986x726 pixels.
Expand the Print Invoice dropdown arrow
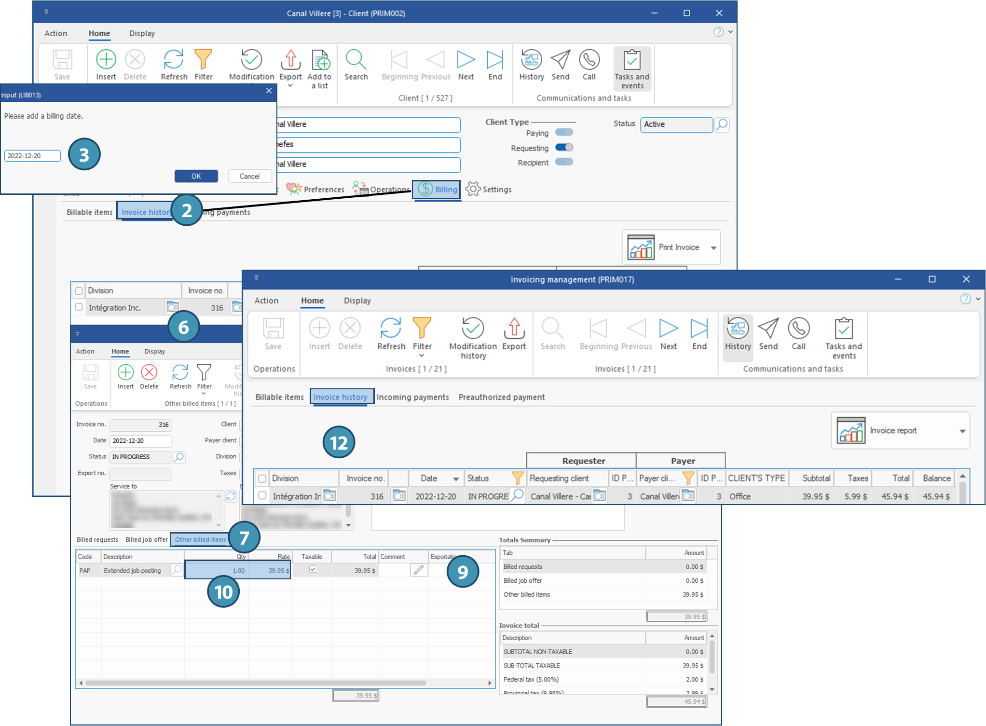coord(713,248)
